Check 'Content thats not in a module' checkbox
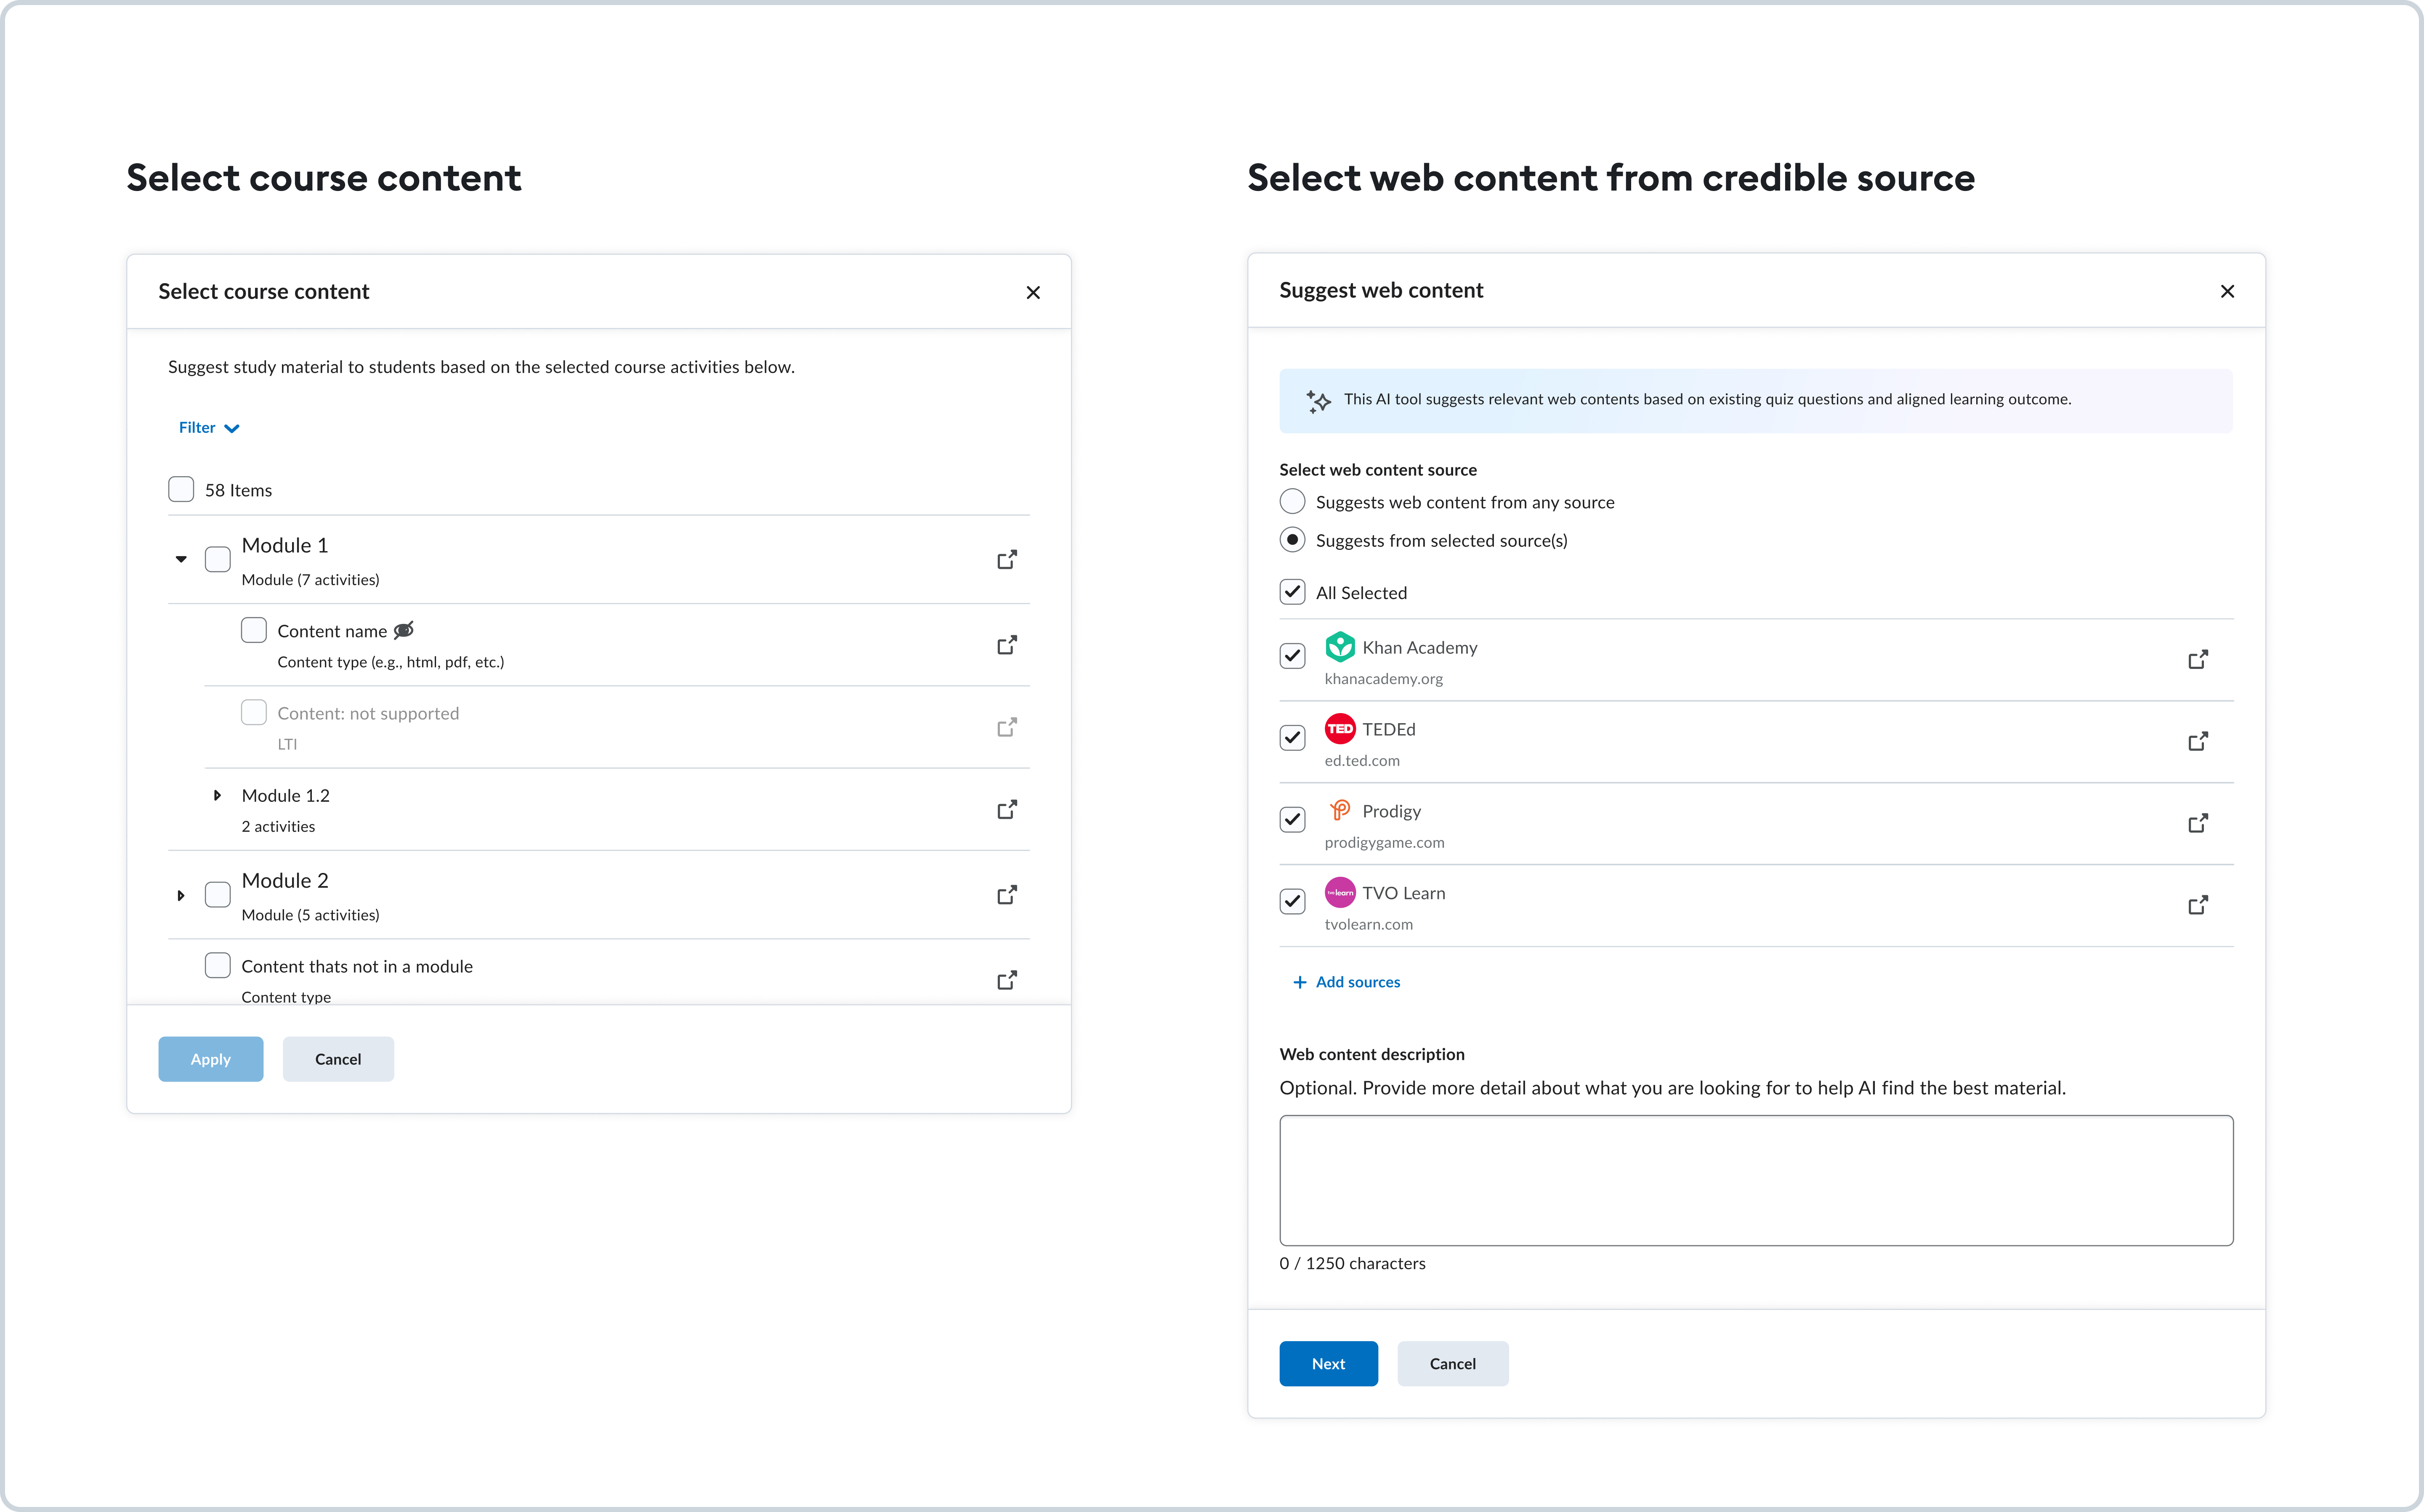 click(x=218, y=965)
